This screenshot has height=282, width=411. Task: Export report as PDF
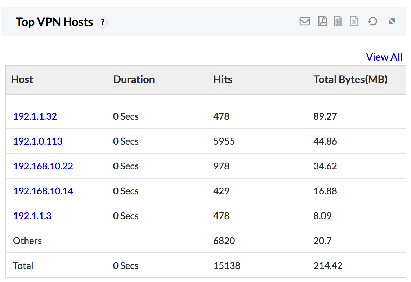point(322,21)
